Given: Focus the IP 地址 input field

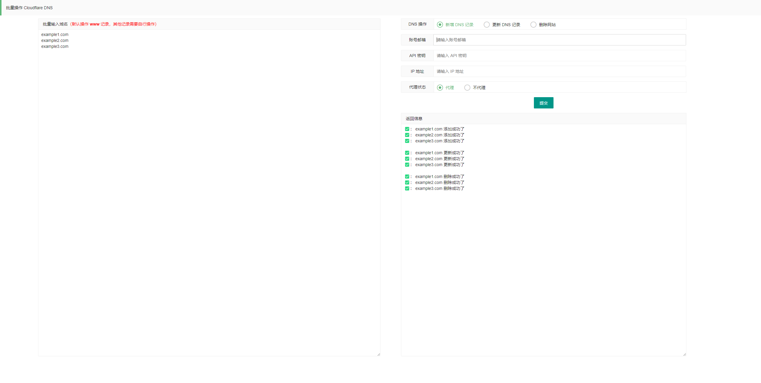Looking at the screenshot, I should (559, 71).
